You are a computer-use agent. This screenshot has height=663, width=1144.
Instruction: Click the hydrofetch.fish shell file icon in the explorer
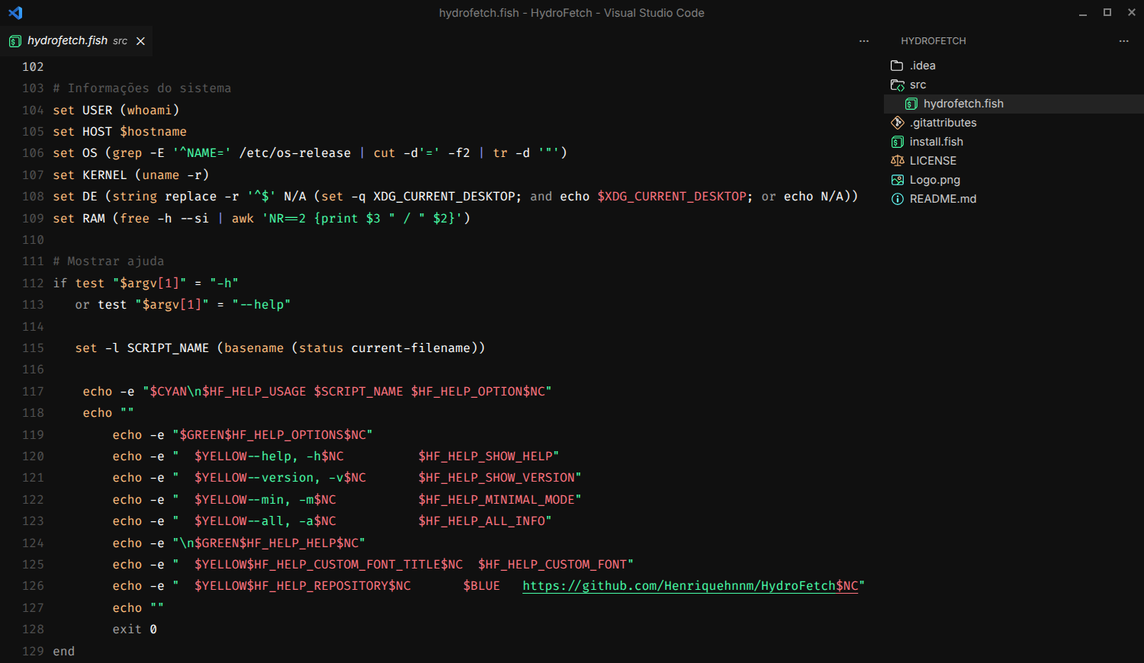click(911, 104)
